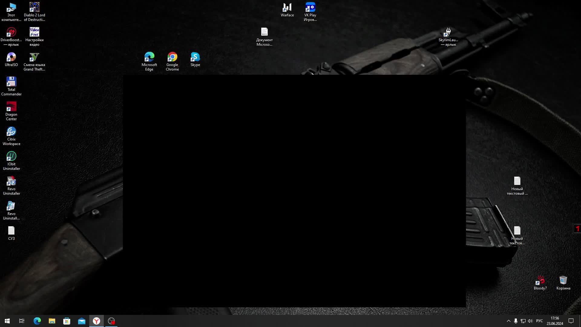Click the DriverBooster shortcut icon
This screenshot has height=327, width=581.
(x=11, y=37)
